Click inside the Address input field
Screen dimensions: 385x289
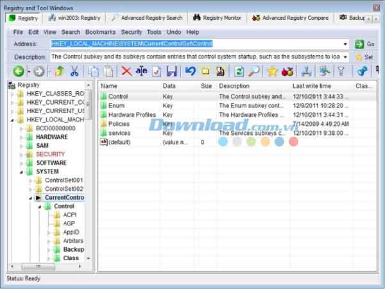coord(196,44)
